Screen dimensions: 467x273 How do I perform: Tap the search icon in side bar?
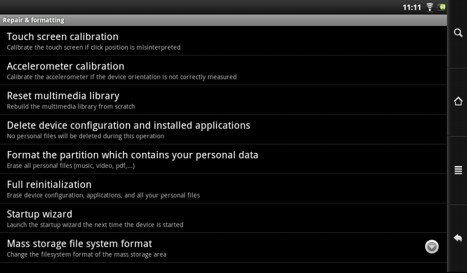point(458,33)
